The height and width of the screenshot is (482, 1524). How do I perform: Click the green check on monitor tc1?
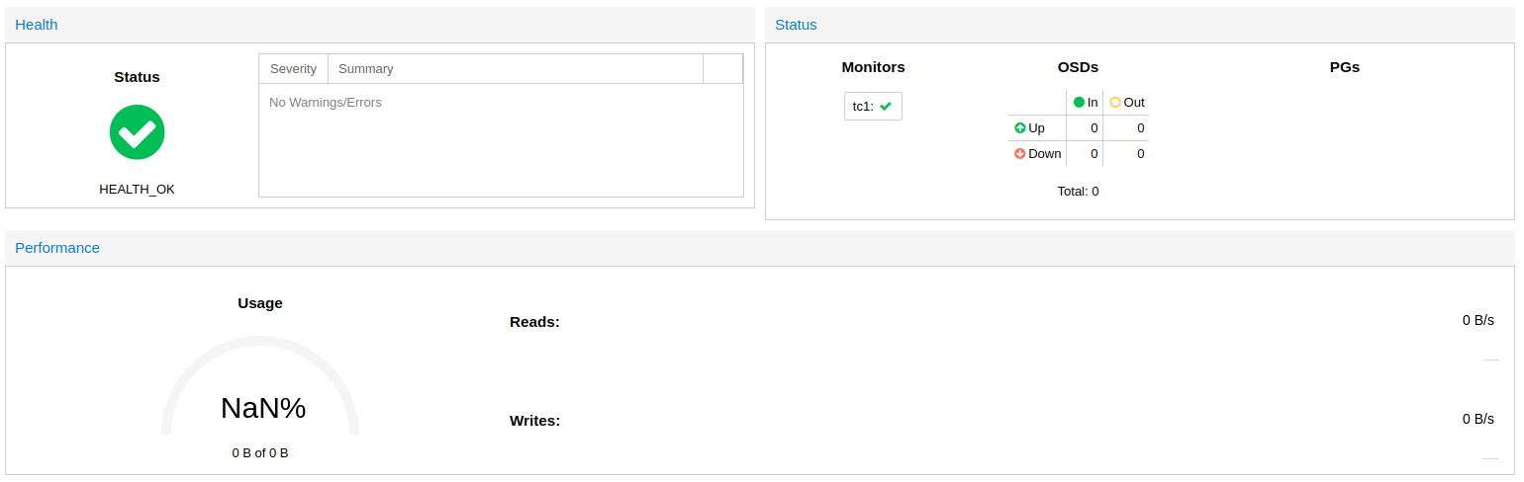(x=886, y=107)
